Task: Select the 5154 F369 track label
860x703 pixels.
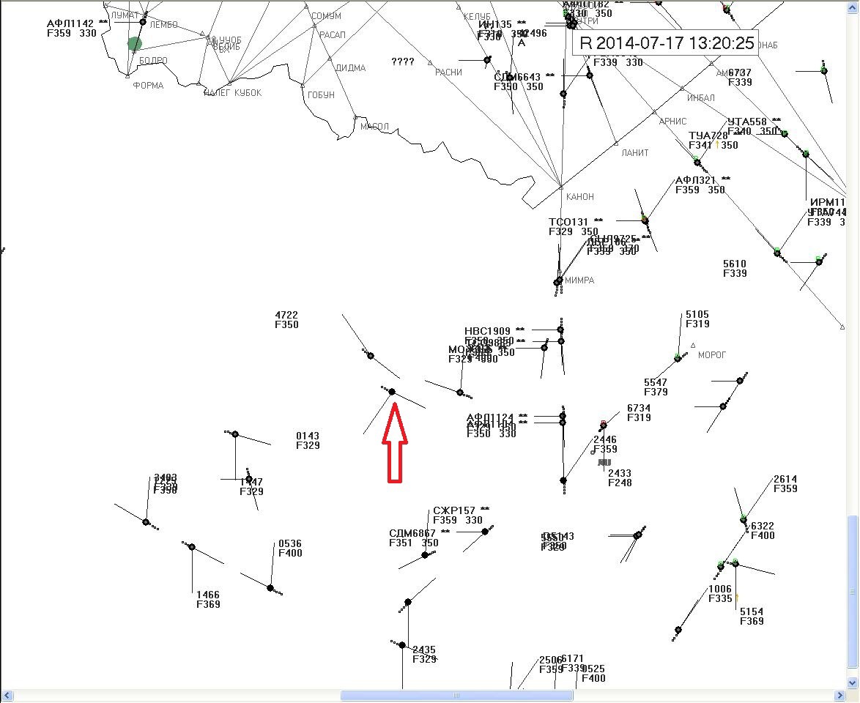Action: coord(752,617)
